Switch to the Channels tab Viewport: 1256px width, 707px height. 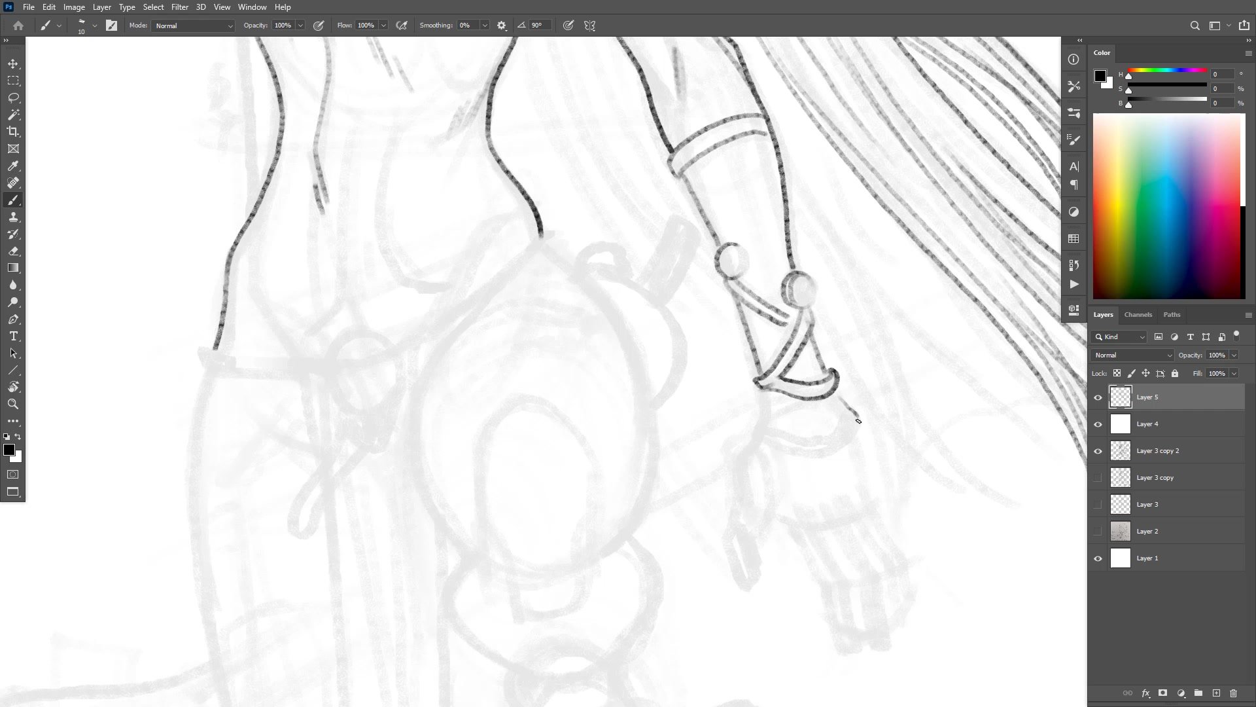[x=1138, y=314]
